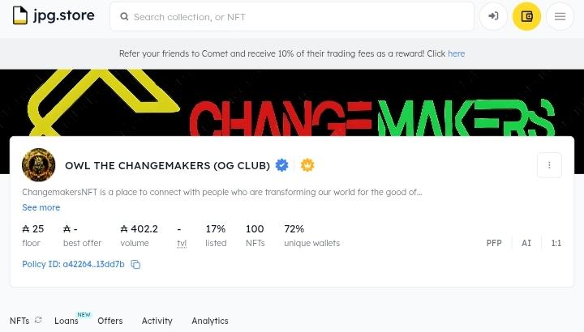Copy the Policy ID with copy icon

(136, 265)
